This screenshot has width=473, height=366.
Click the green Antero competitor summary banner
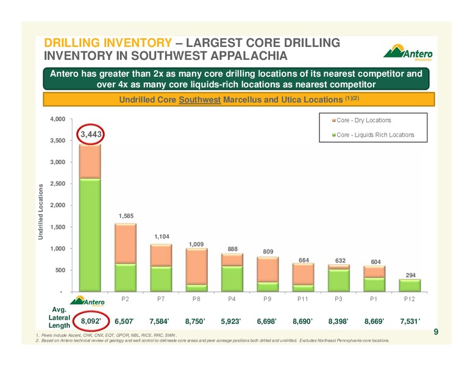coord(237,79)
